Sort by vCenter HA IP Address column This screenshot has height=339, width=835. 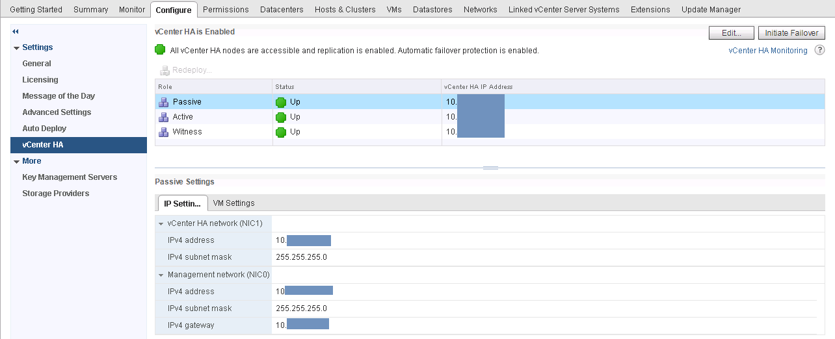(x=632, y=86)
